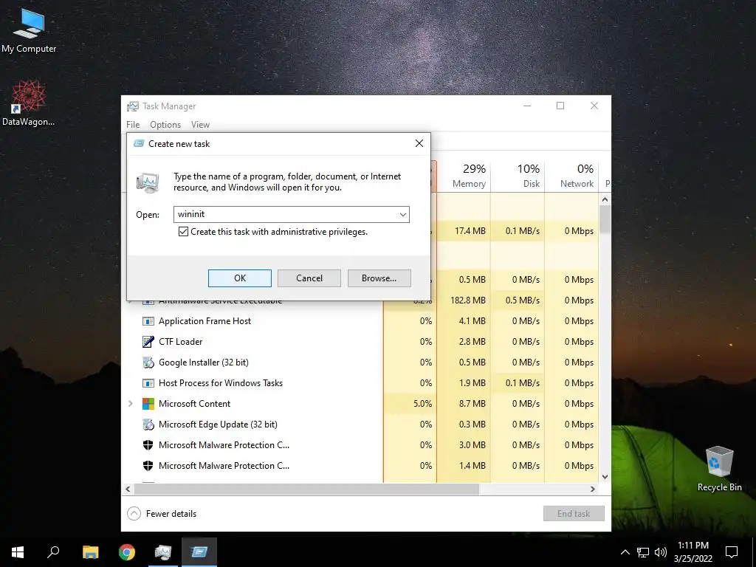This screenshot has height=567, width=756.
Task: Click the 5.0% CPU value
Action: 423,404
